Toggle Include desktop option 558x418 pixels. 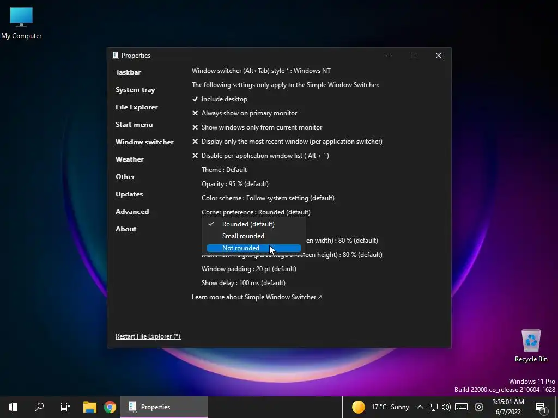click(x=220, y=99)
